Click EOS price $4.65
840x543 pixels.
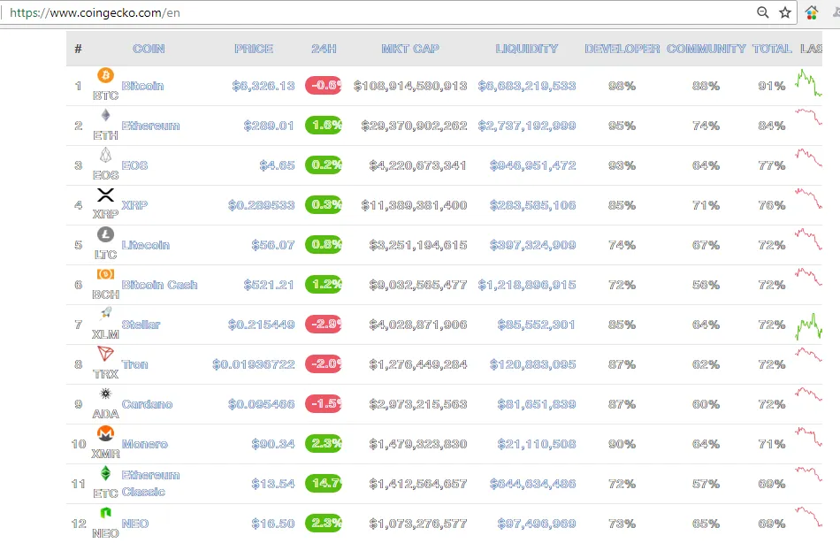click(x=277, y=165)
